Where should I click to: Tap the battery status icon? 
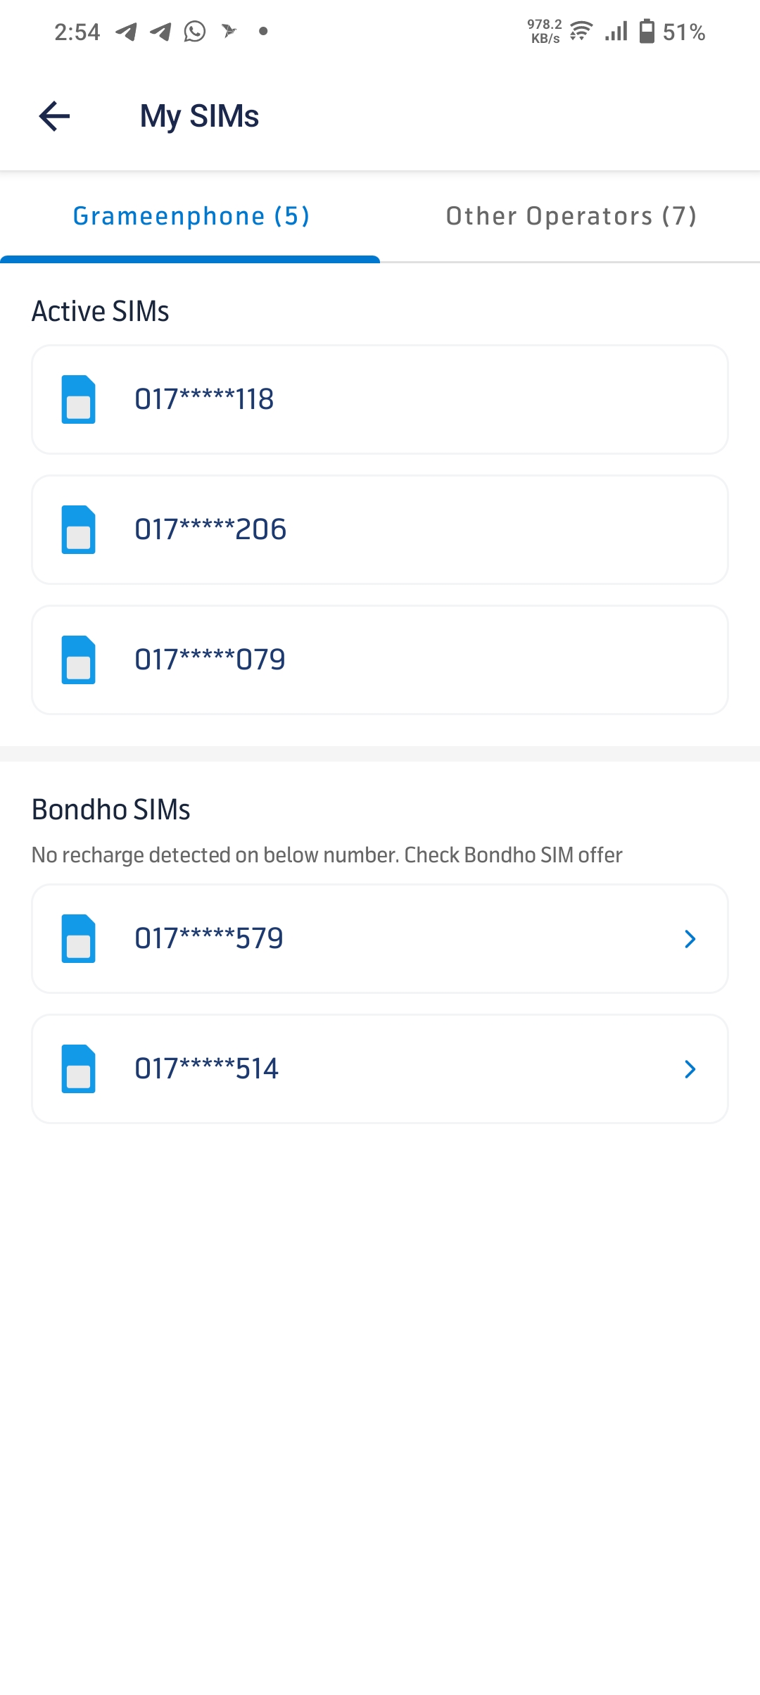click(647, 32)
